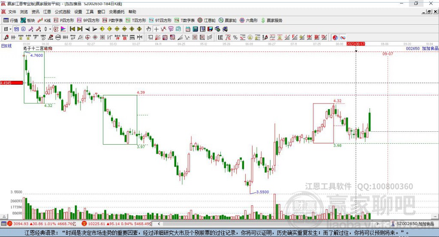Image resolution: width=439 pixels, height=237 pixels.
Task: Click the horizontal scrollbar left arrow
Action: (159, 224)
